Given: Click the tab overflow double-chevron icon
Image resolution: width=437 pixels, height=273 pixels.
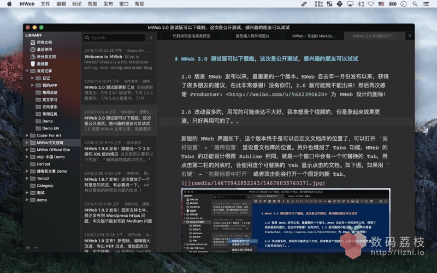Looking at the screenshot, I should [410, 35].
